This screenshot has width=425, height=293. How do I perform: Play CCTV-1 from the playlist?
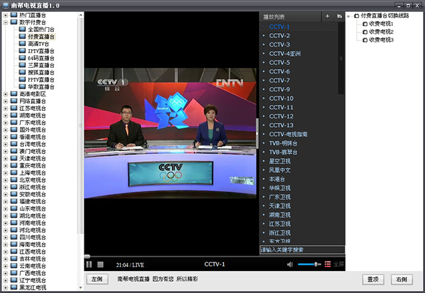point(279,27)
